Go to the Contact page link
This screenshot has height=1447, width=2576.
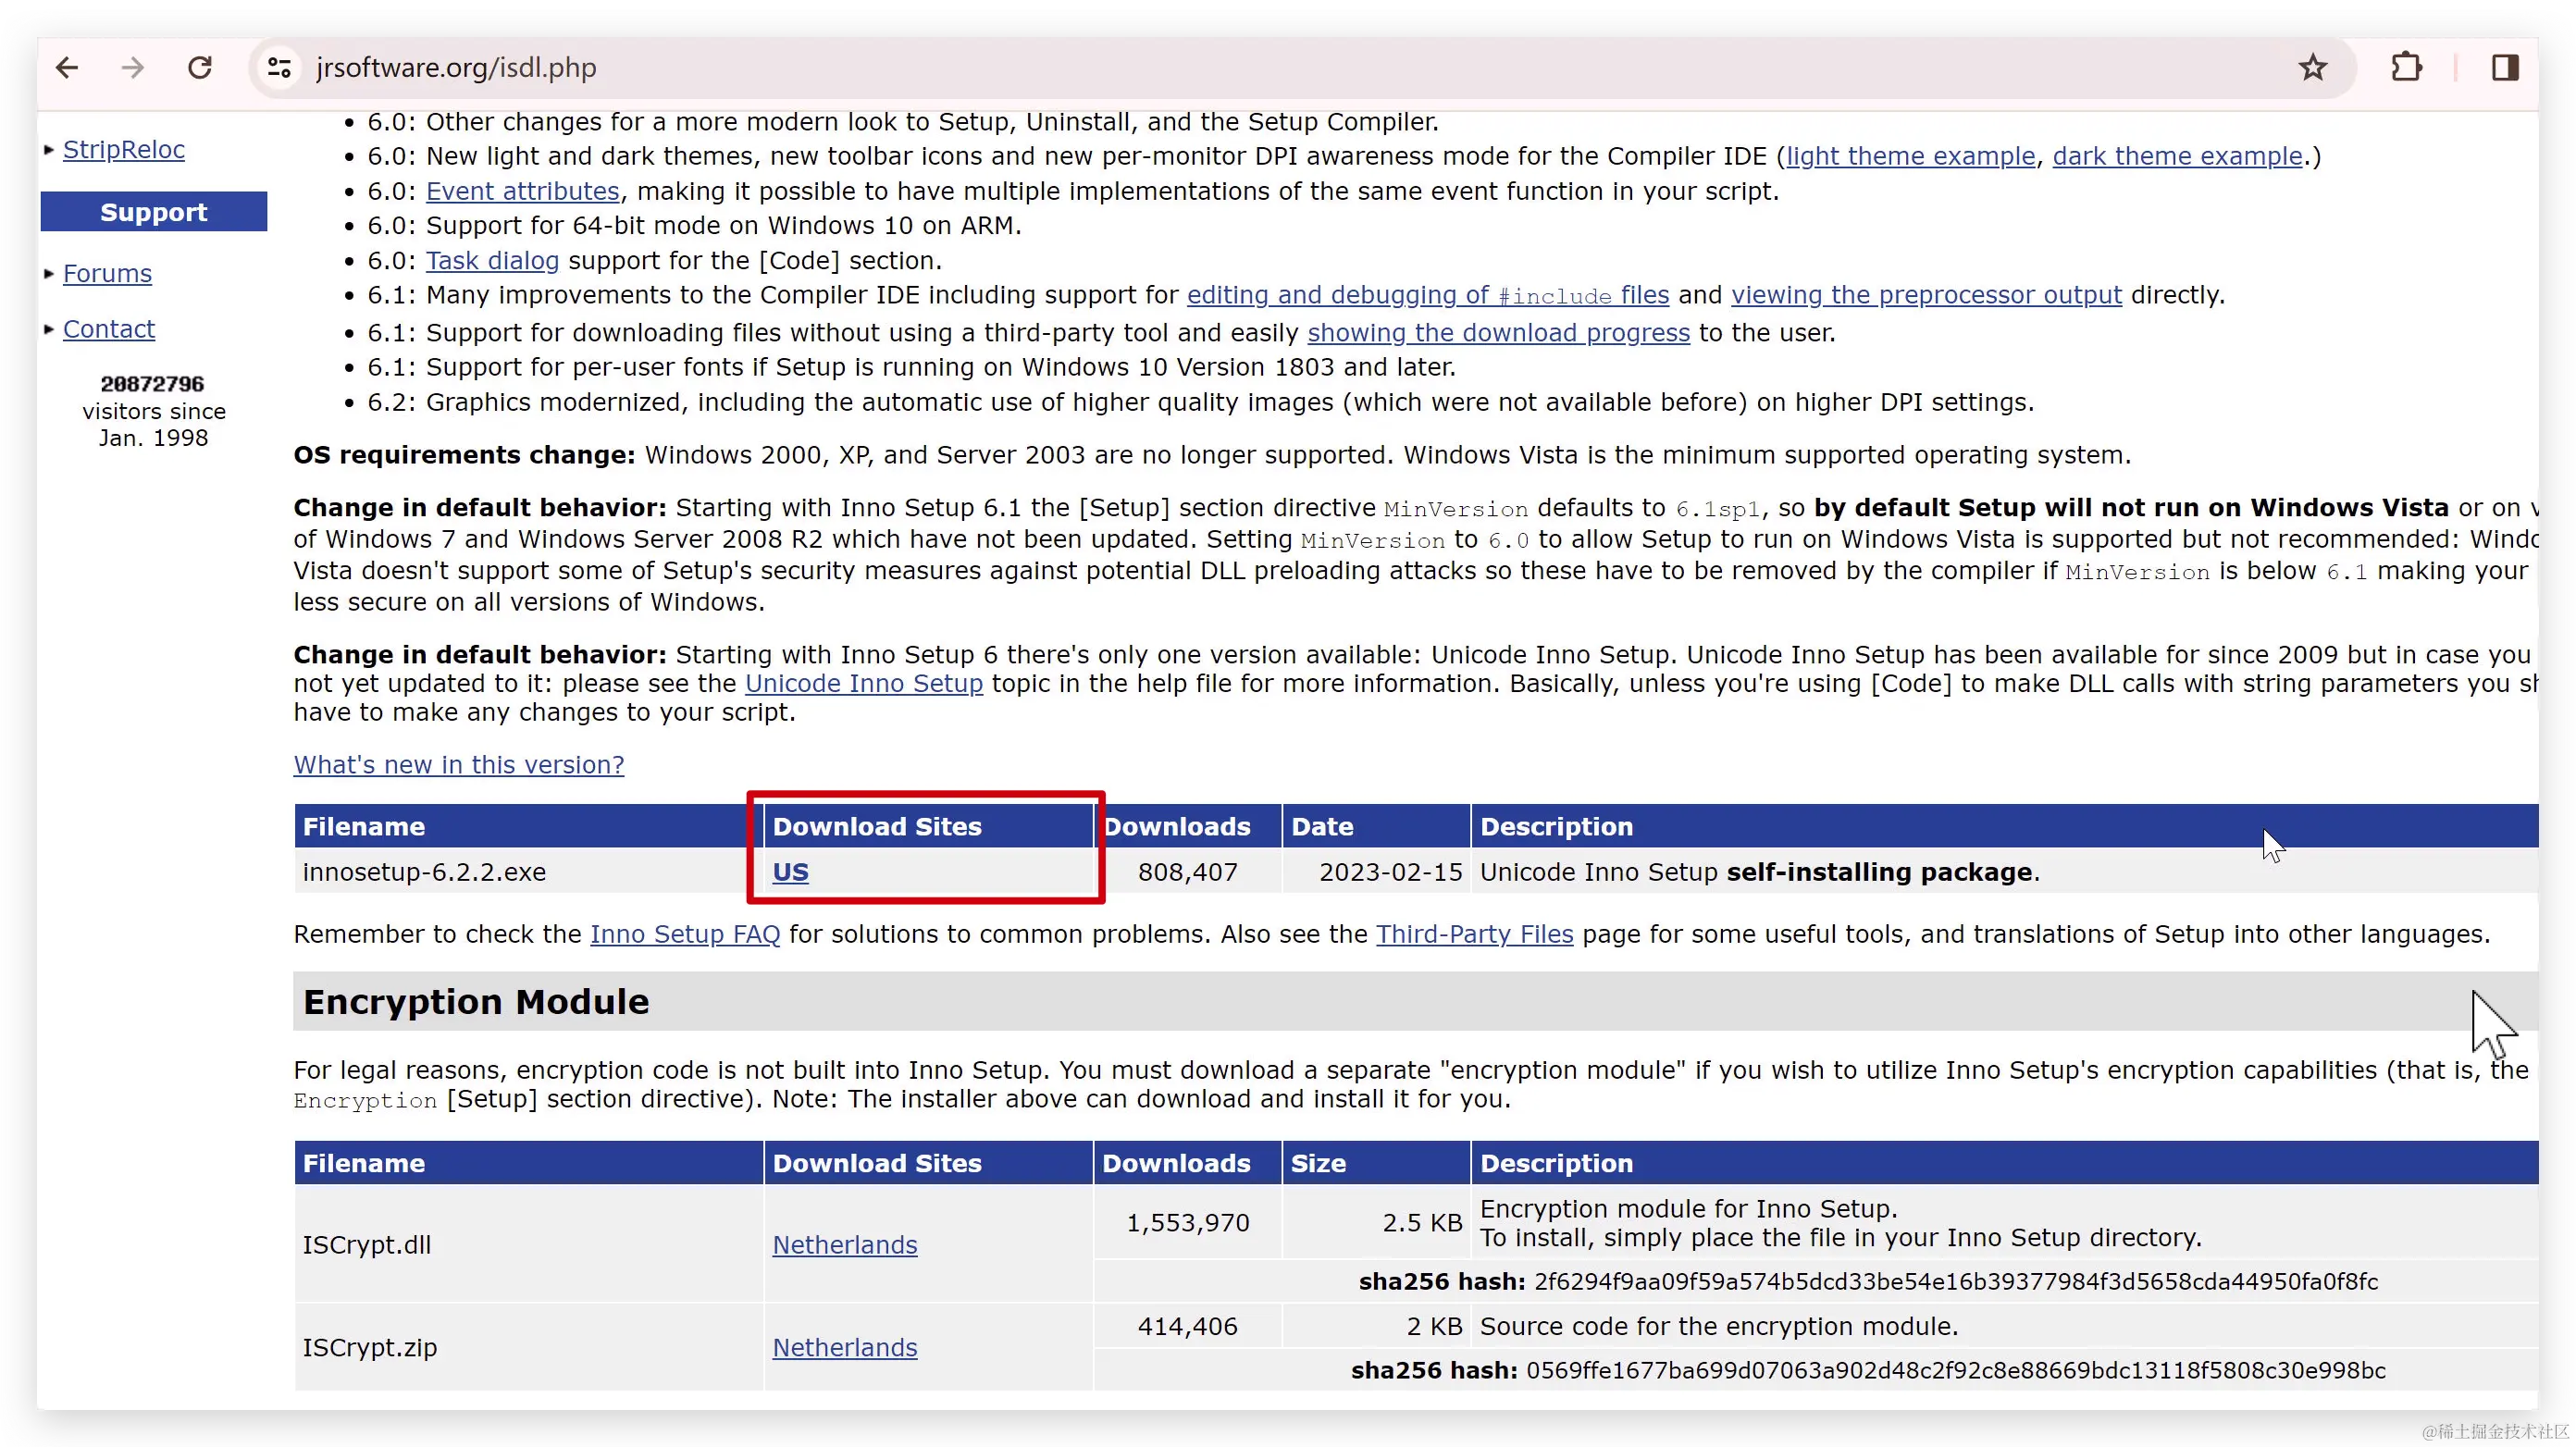(x=109, y=329)
